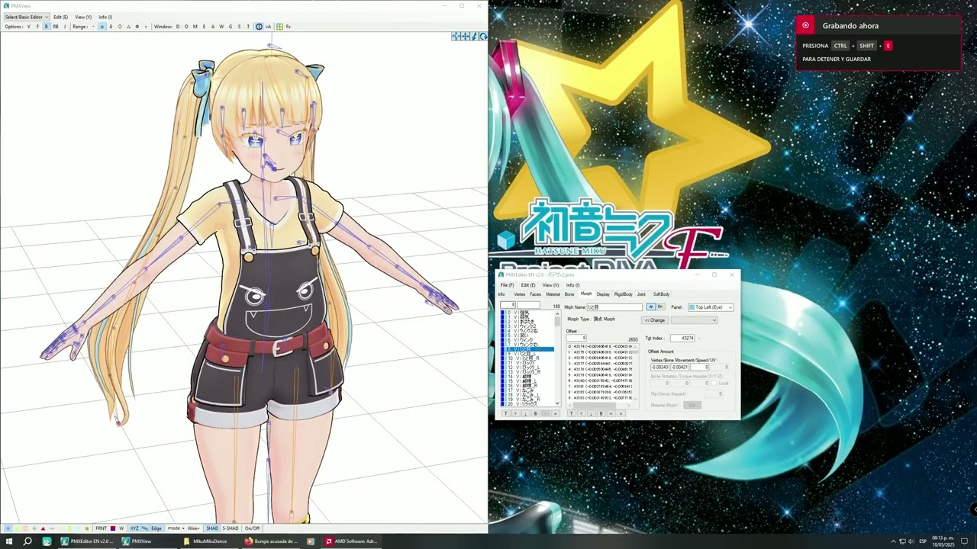Viewport: 977px width, 549px height.
Task: Toggle S-SHAD self shadow mode
Action: 231,528
